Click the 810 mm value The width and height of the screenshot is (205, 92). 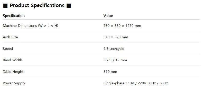[x=110, y=72]
